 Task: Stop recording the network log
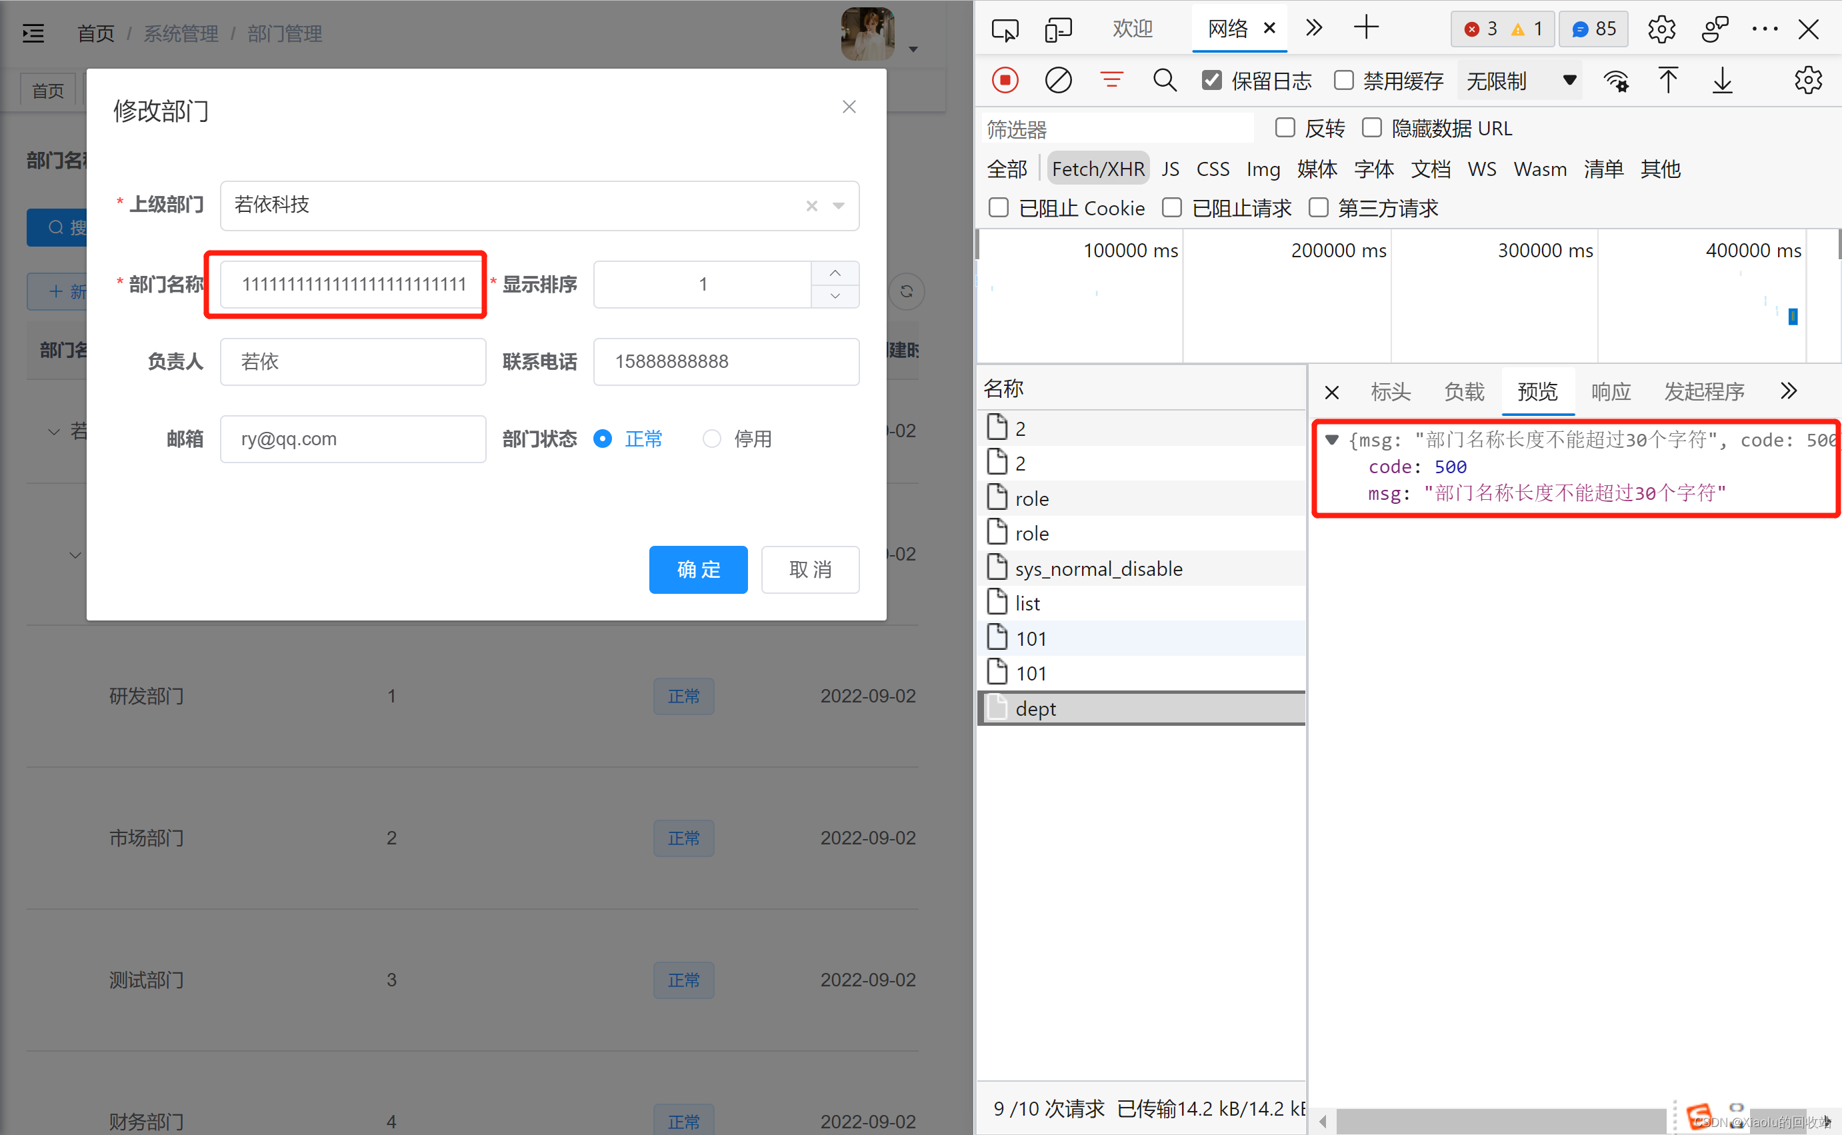[1005, 79]
